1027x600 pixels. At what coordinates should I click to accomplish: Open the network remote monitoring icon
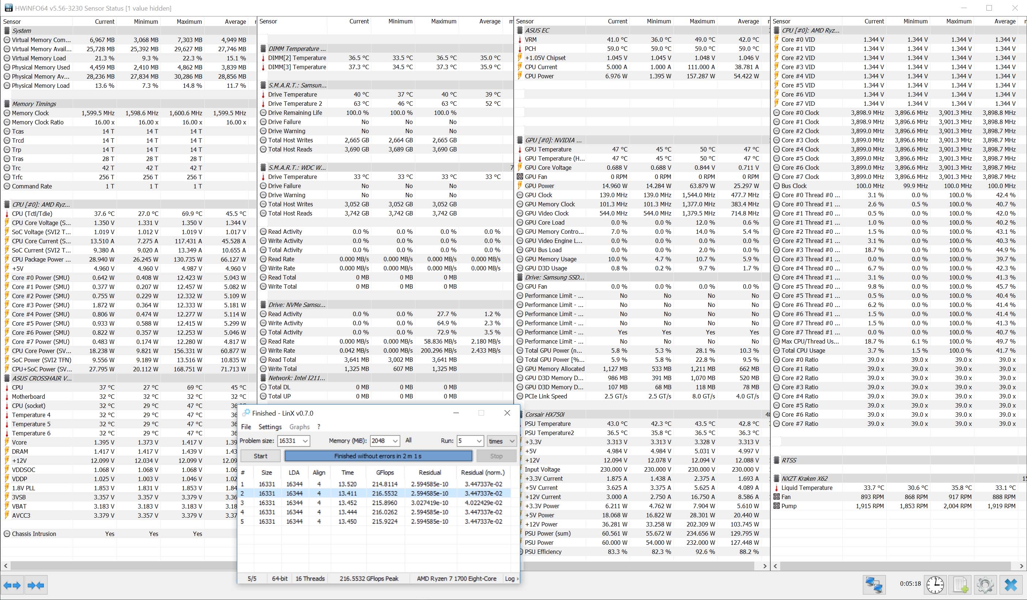pyautogui.click(x=874, y=585)
